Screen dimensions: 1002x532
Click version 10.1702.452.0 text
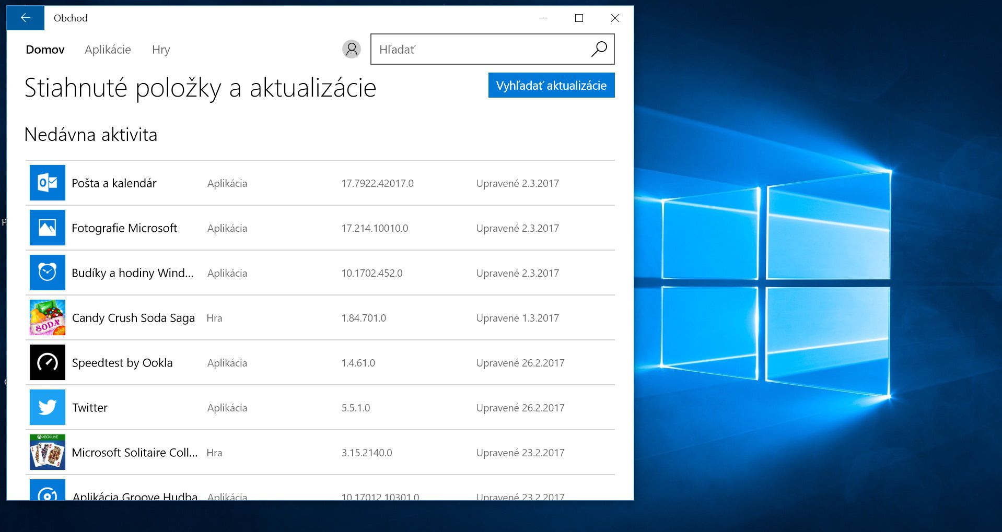pyautogui.click(x=372, y=273)
